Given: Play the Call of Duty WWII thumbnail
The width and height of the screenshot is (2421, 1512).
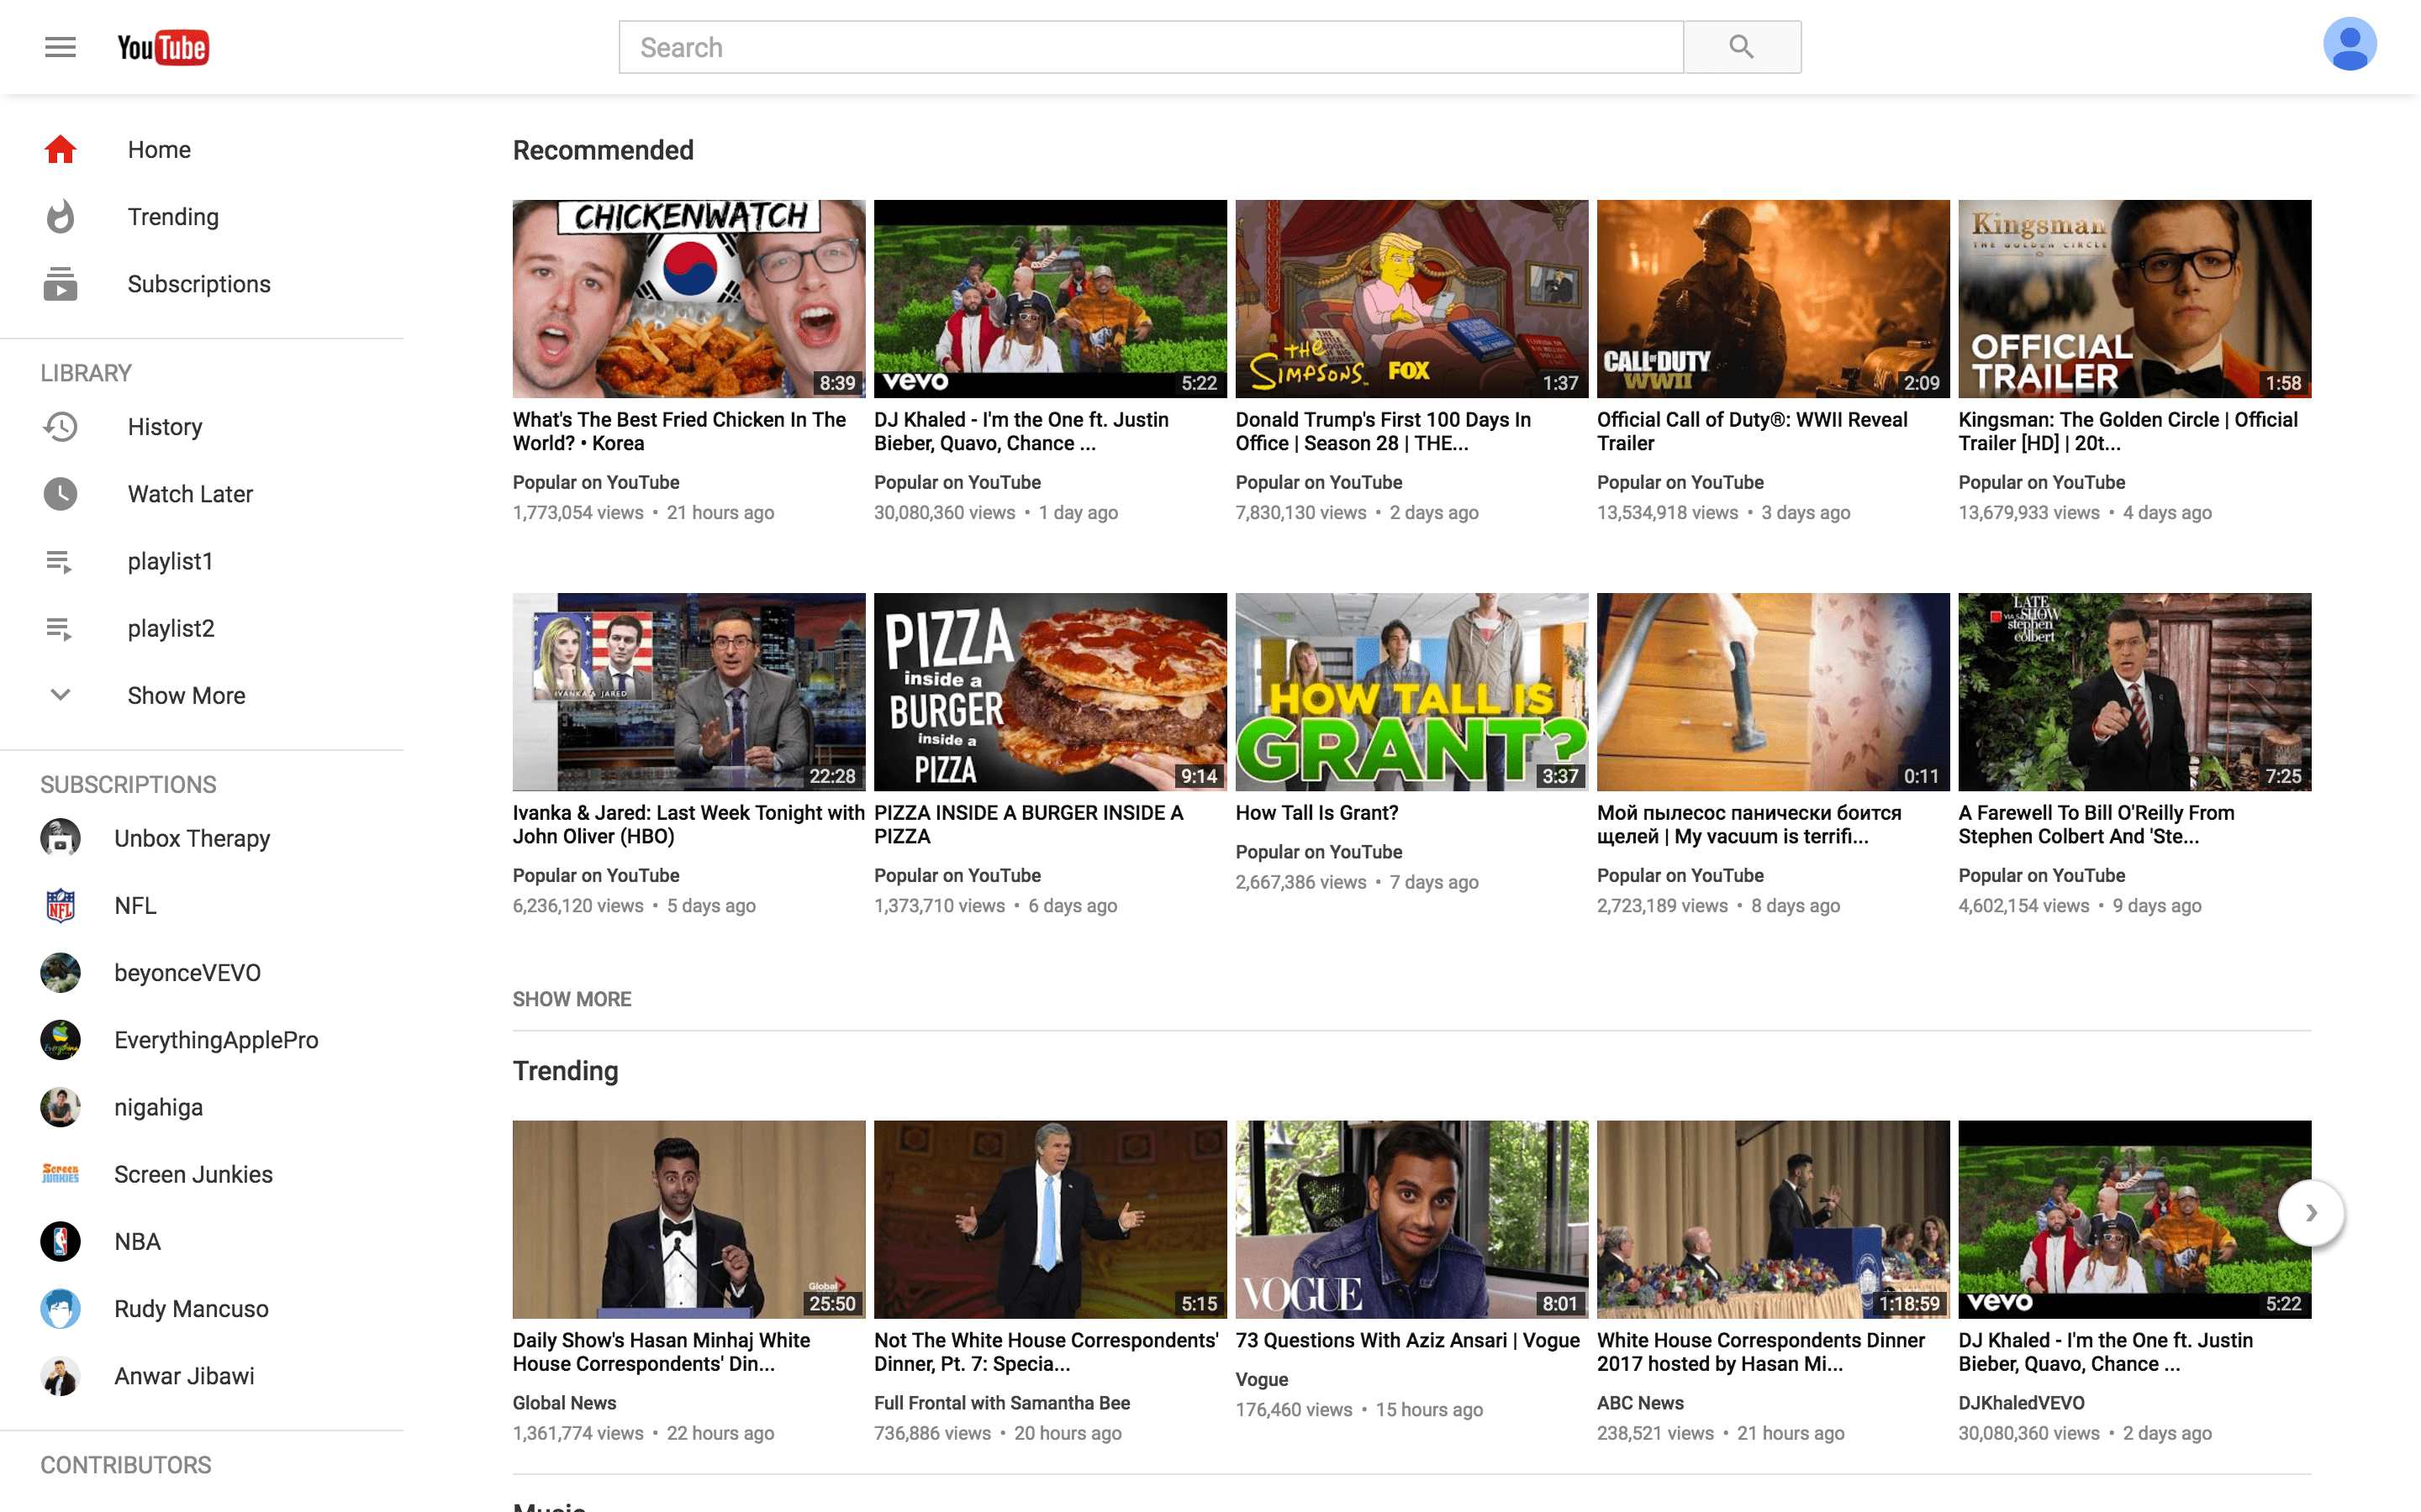Looking at the screenshot, I should (x=1772, y=298).
